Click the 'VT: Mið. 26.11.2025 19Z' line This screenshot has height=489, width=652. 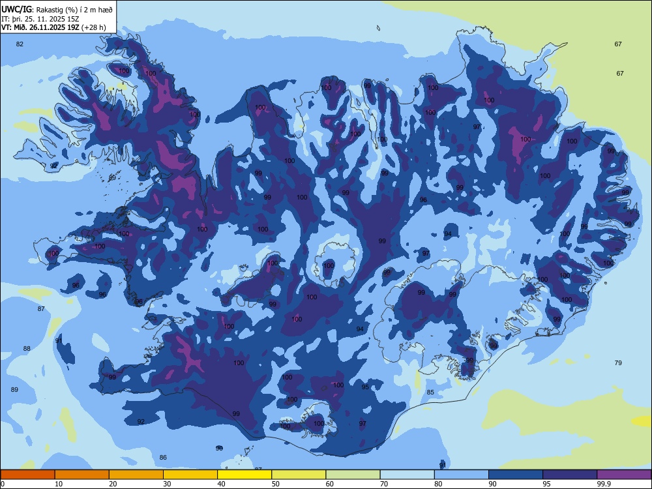40,27
